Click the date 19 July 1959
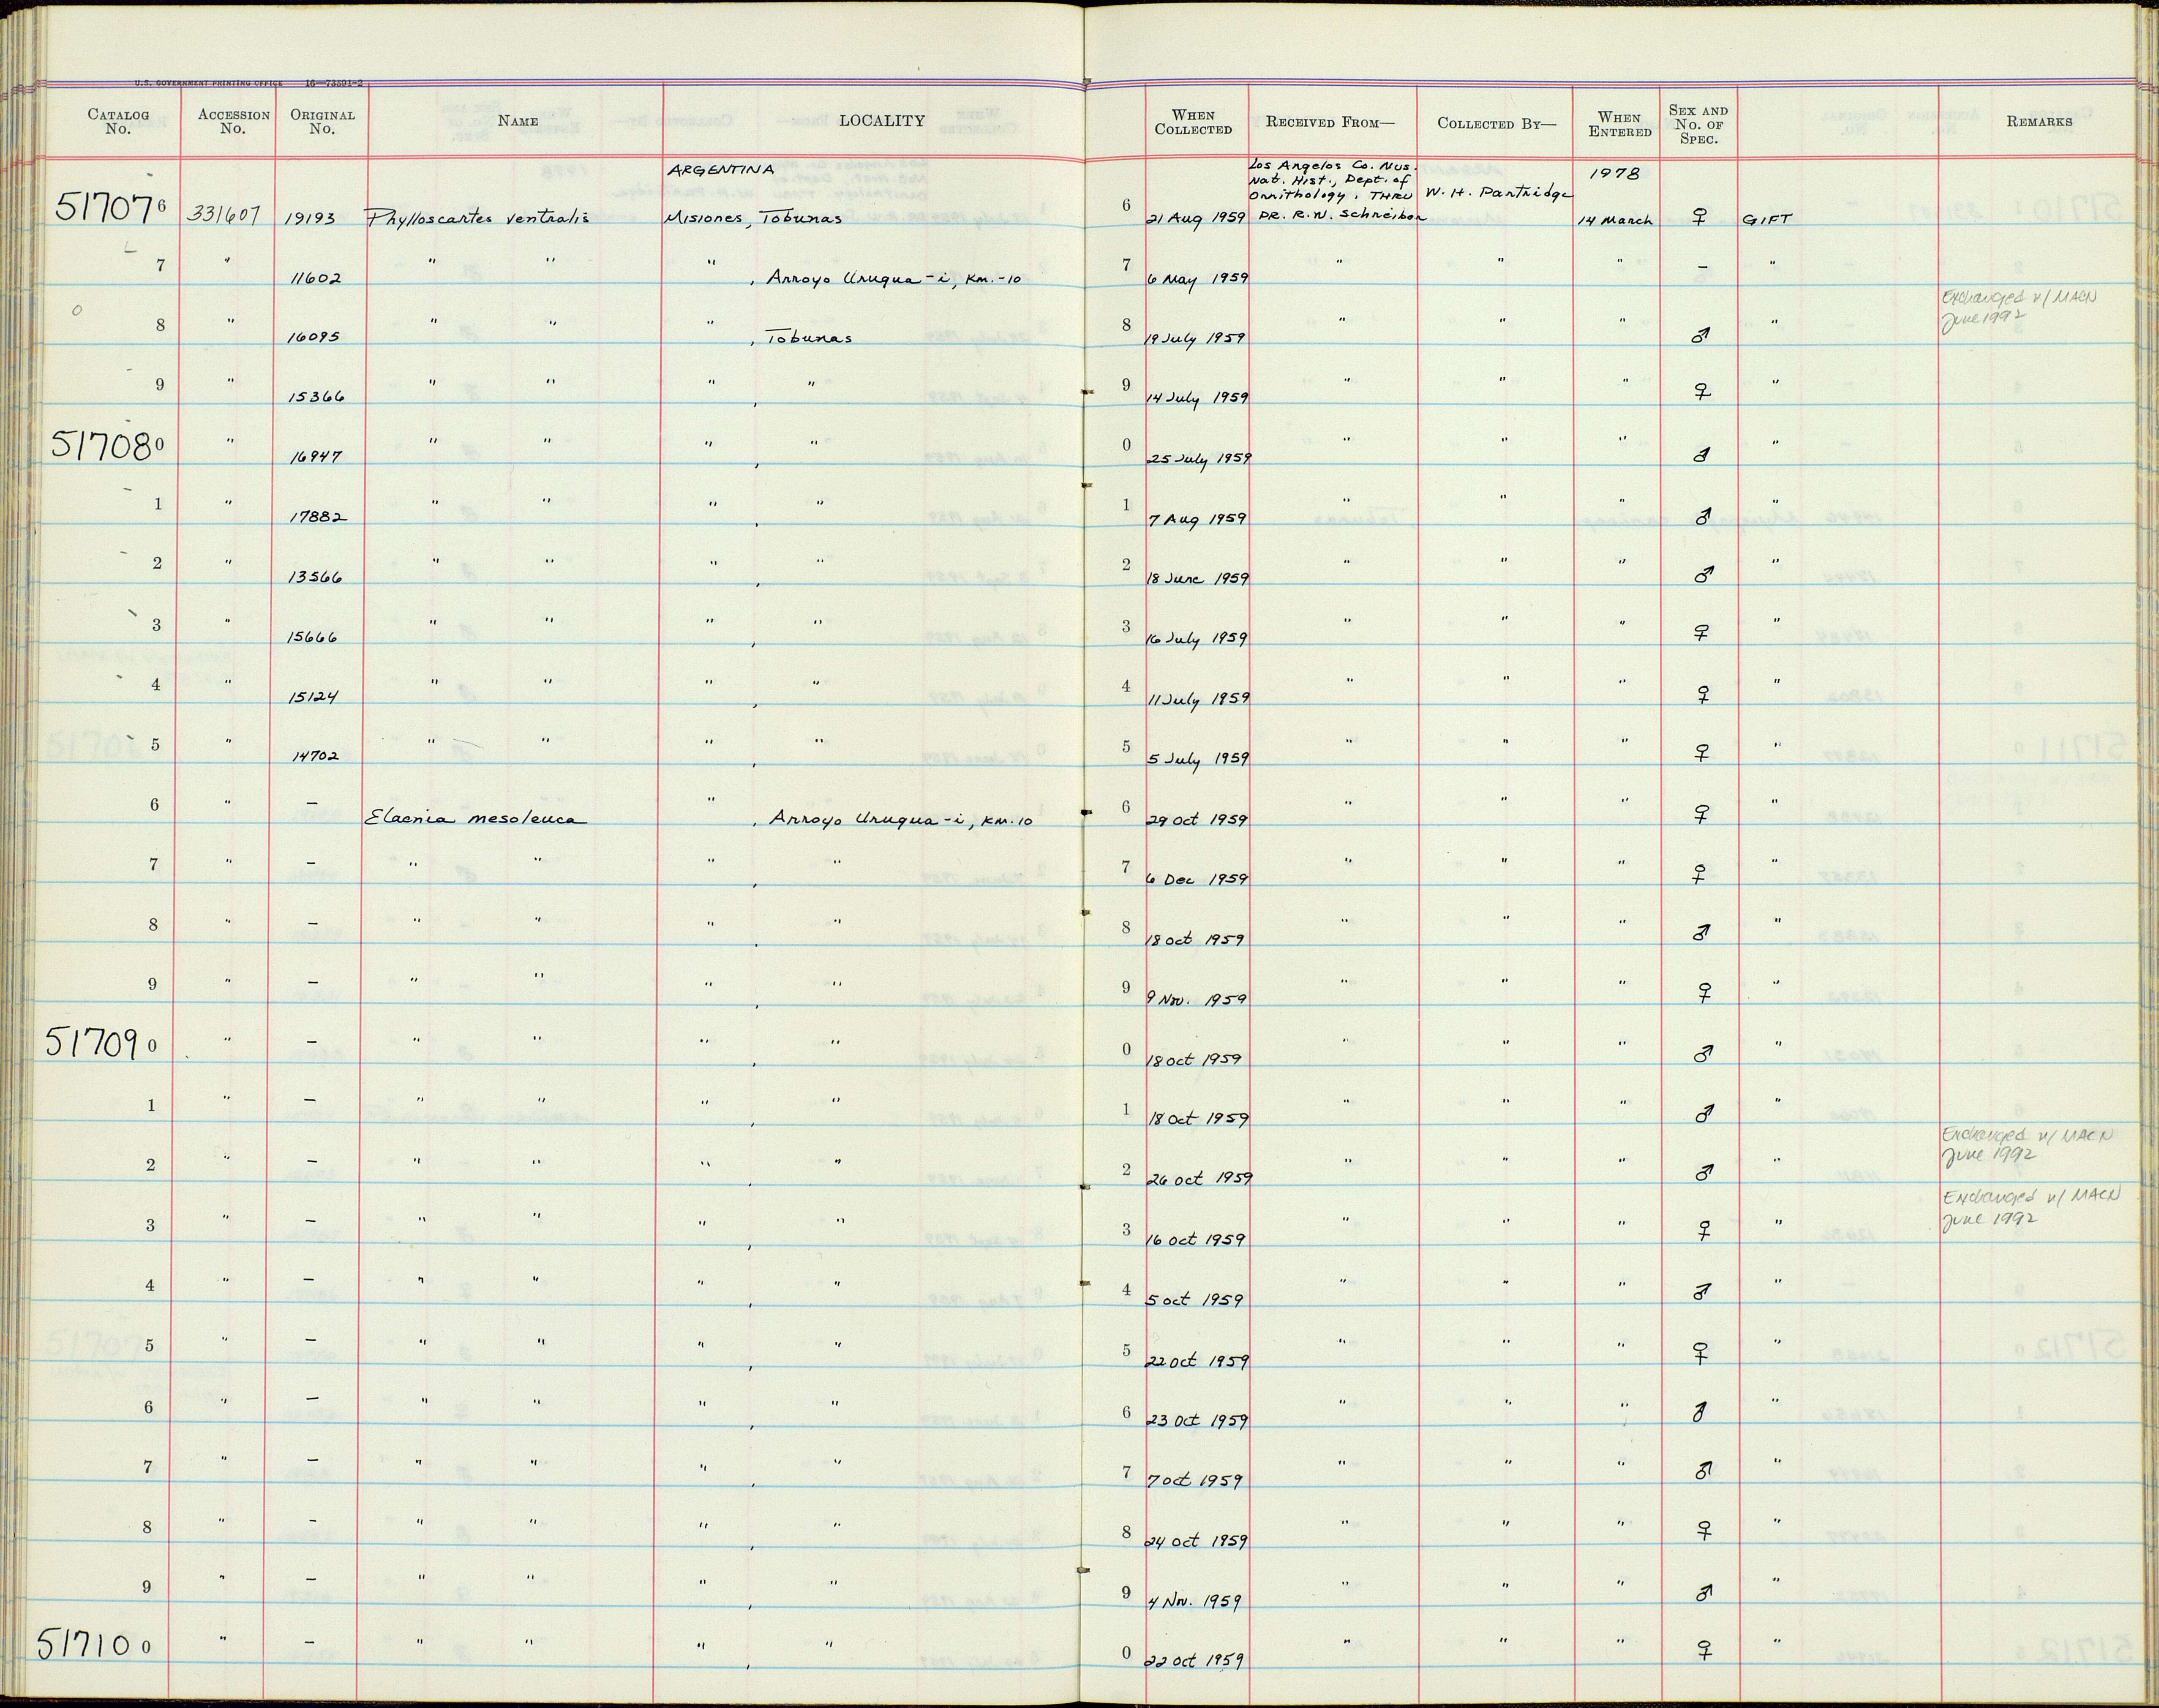2159x1708 pixels. point(1197,338)
